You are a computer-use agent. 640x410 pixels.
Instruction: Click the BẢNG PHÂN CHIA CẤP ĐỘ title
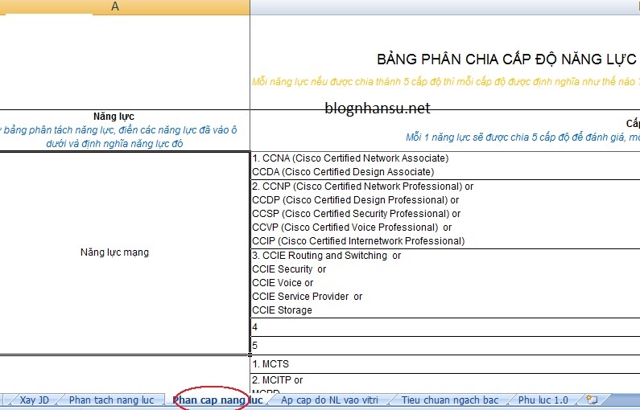[507, 60]
